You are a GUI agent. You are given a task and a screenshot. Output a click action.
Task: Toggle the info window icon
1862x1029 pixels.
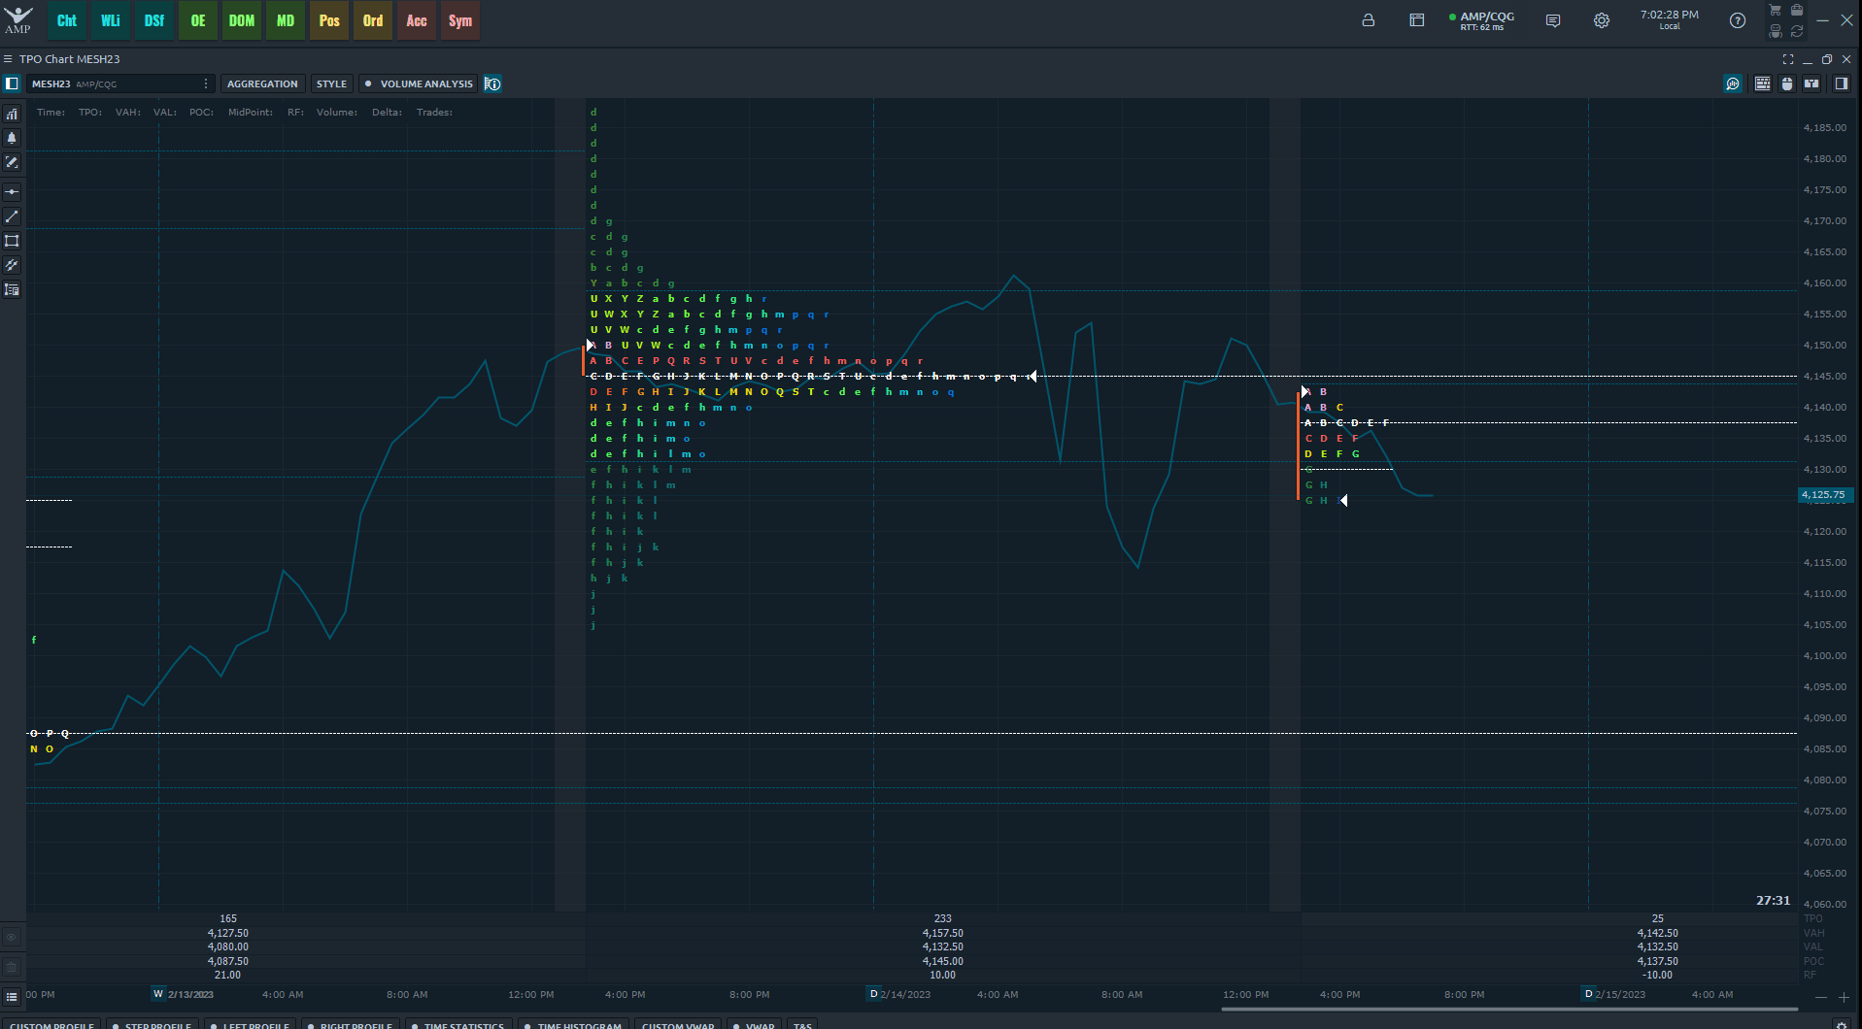[x=492, y=83]
